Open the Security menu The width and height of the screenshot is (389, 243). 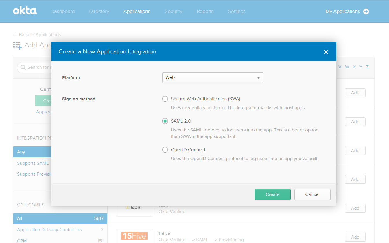tap(174, 12)
